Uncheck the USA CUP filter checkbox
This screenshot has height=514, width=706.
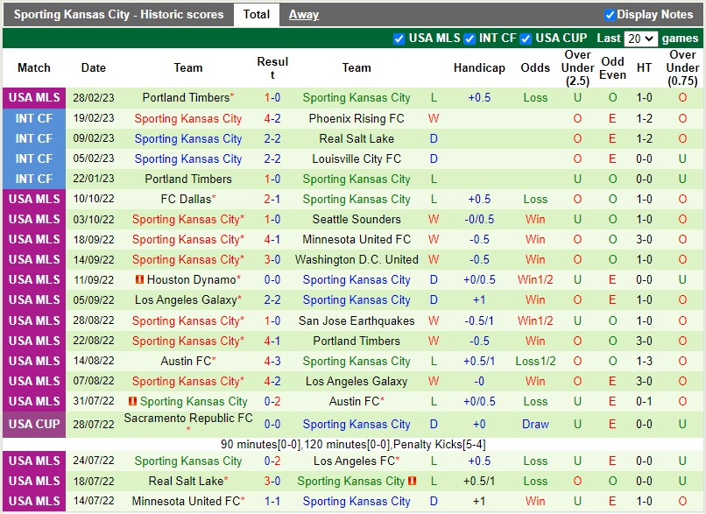pyautogui.click(x=526, y=39)
